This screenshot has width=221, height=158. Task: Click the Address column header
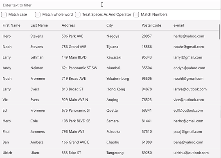(68, 25)
